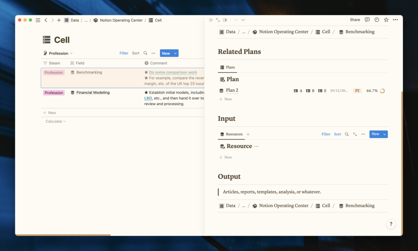Open Cell database more options ellipsis
The image size is (418, 251).
pos(153,53)
